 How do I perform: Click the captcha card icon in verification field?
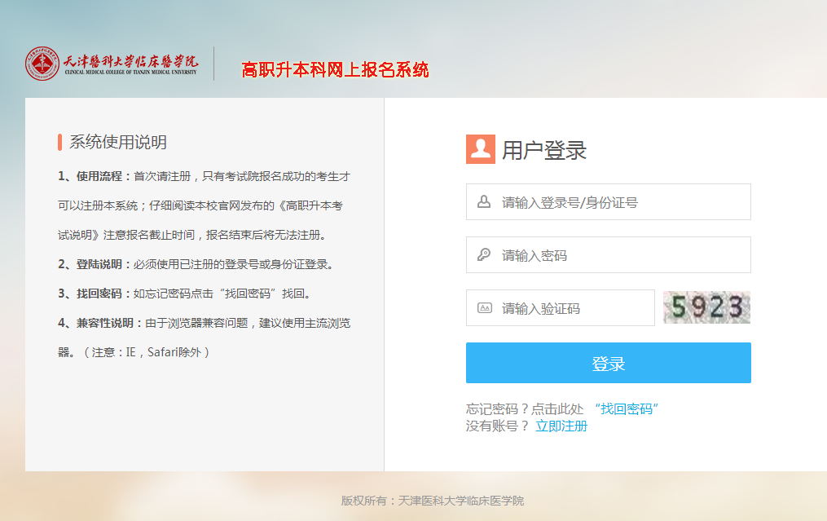point(484,307)
